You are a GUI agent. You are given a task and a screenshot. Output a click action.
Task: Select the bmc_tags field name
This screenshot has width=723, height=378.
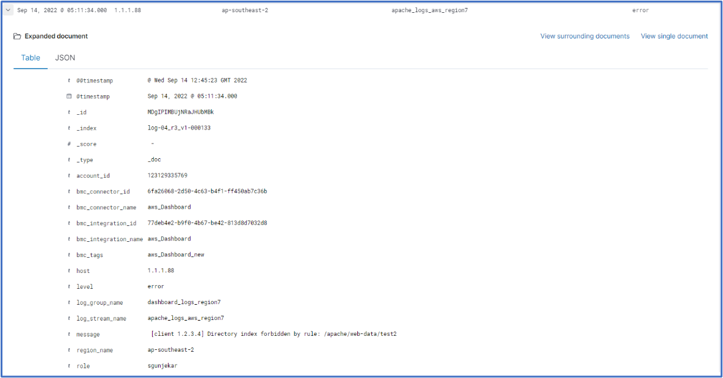point(89,255)
